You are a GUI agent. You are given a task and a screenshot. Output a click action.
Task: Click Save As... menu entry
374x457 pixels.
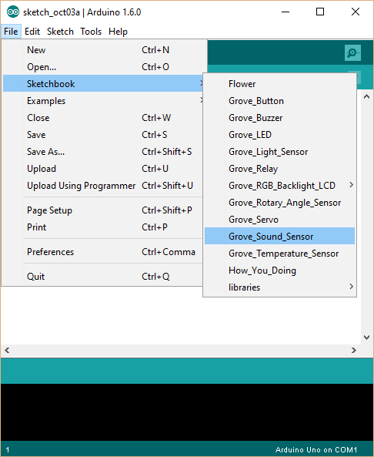103,152
